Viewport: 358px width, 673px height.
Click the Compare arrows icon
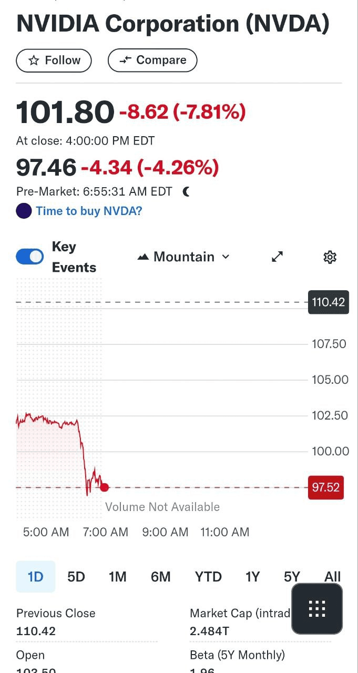click(125, 60)
